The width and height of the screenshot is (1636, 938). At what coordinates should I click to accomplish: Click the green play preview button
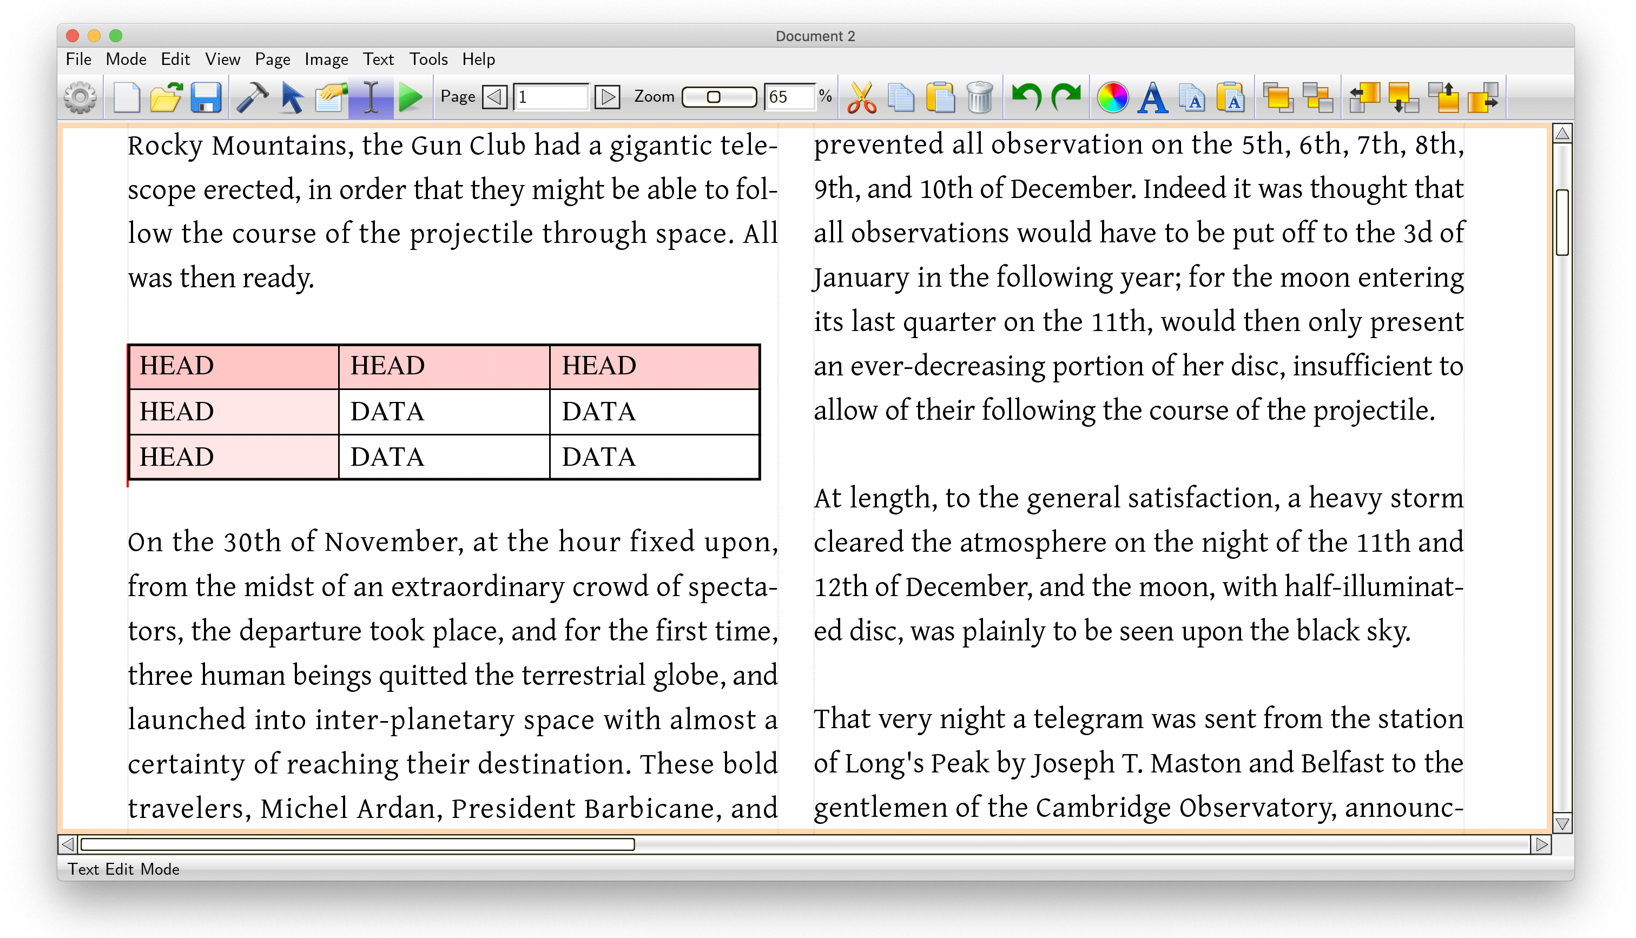click(x=410, y=97)
